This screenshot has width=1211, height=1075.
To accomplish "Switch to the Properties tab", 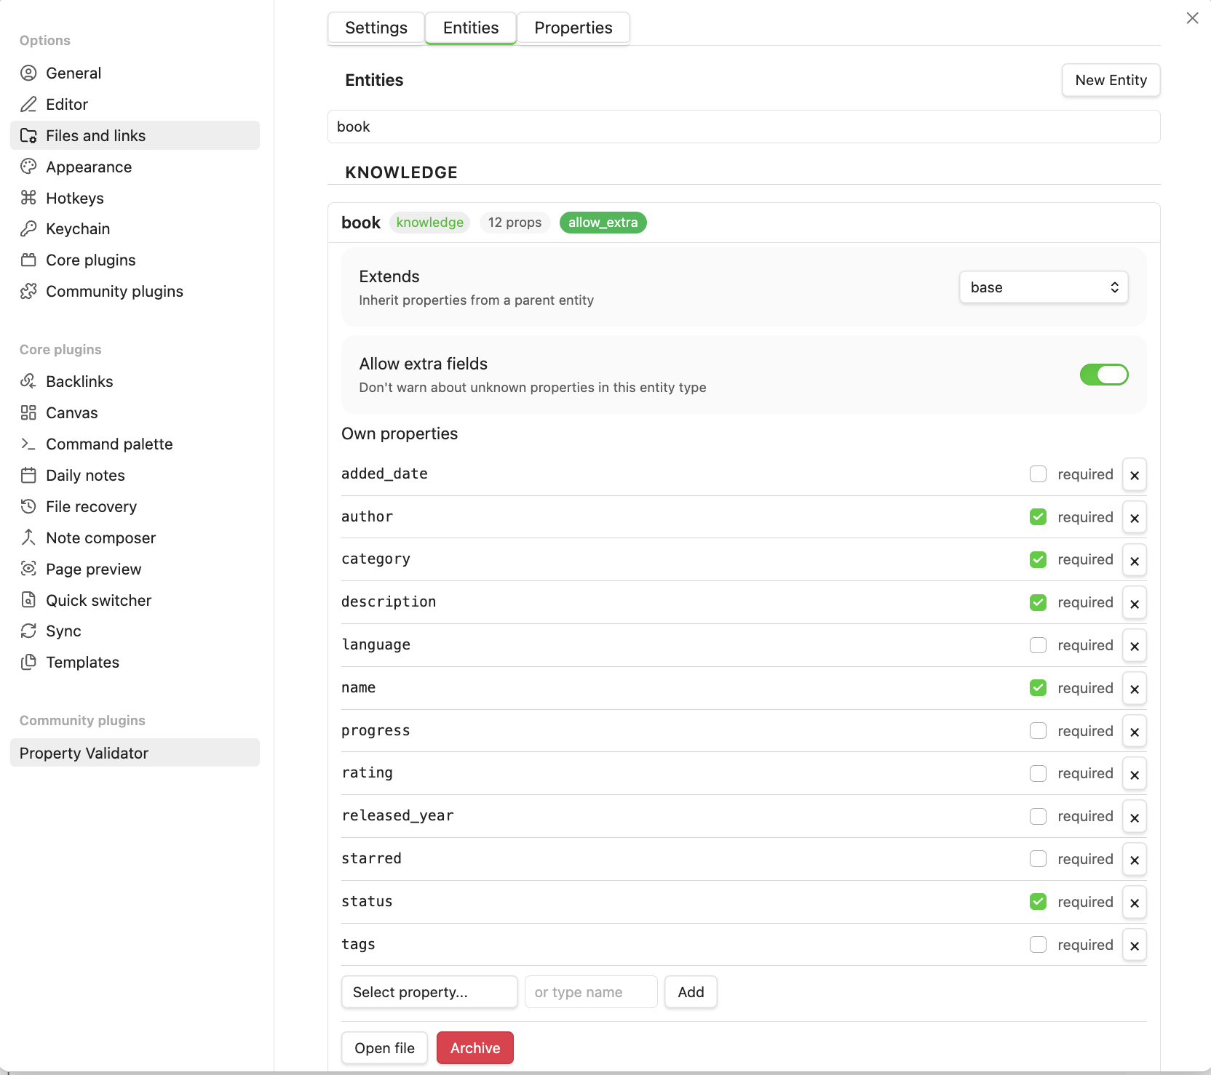I will [x=573, y=28].
